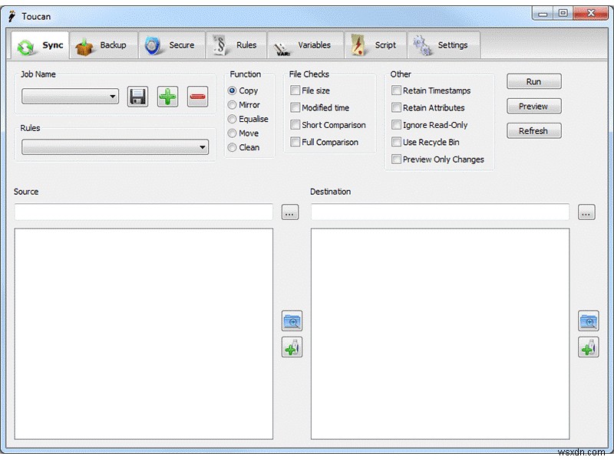Add a new job with green plus
This screenshot has height=460, width=614.
[168, 96]
